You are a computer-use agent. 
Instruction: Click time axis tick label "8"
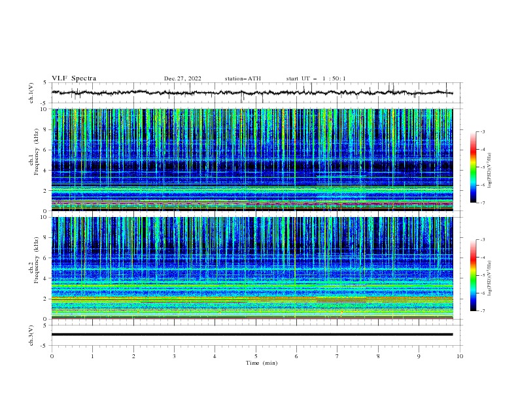(378, 356)
